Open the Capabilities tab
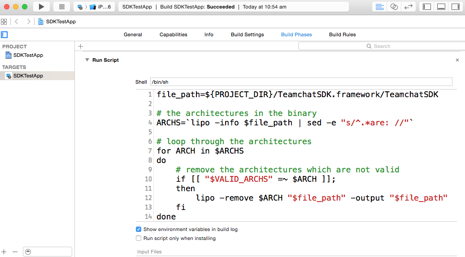The height and width of the screenshot is (257, 465). (174, 34)
